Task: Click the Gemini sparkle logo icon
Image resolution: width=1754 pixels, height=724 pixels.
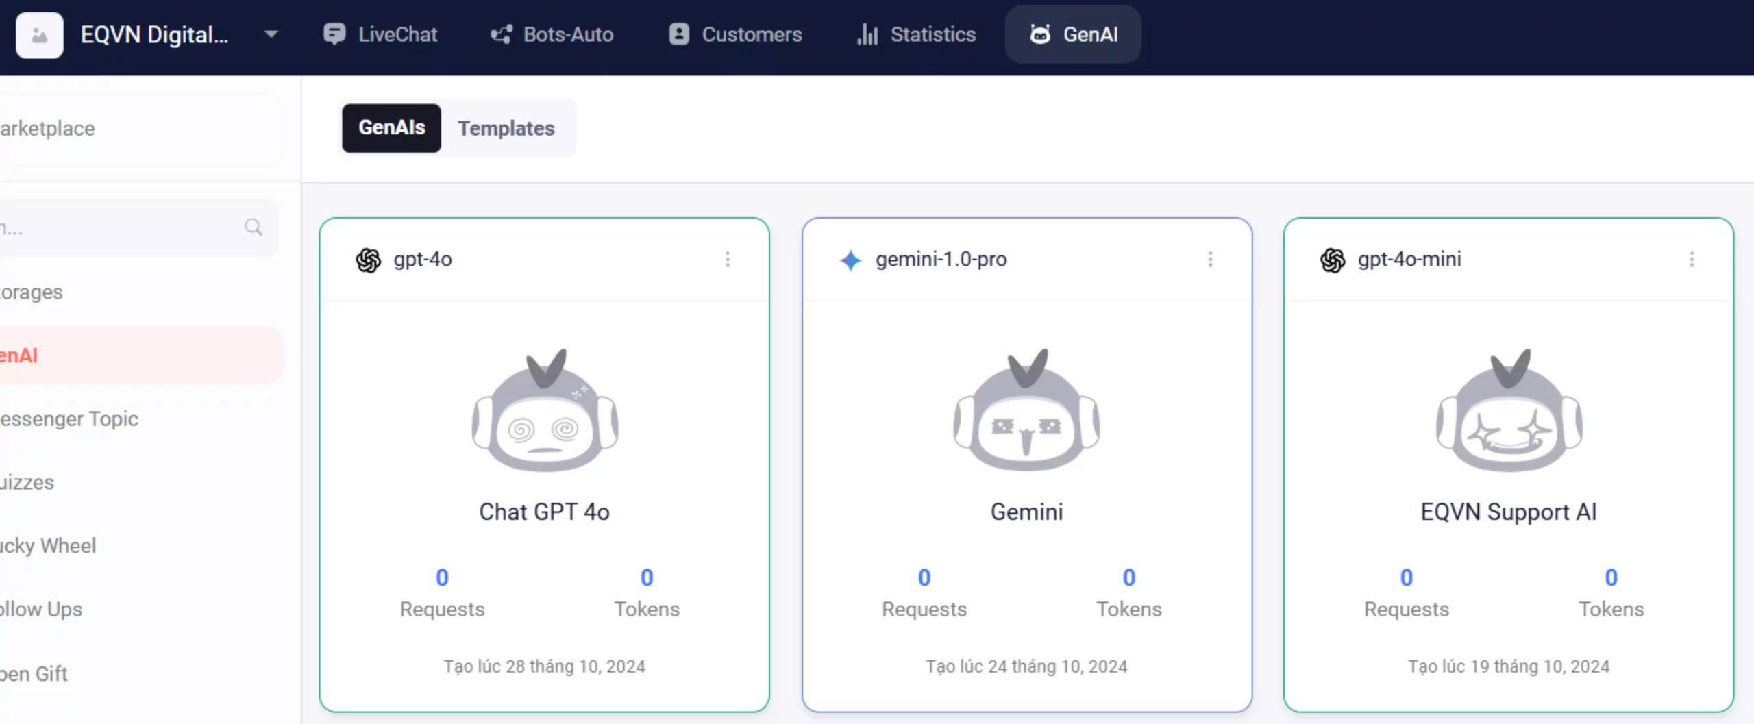Action: [x=850, y=260]
